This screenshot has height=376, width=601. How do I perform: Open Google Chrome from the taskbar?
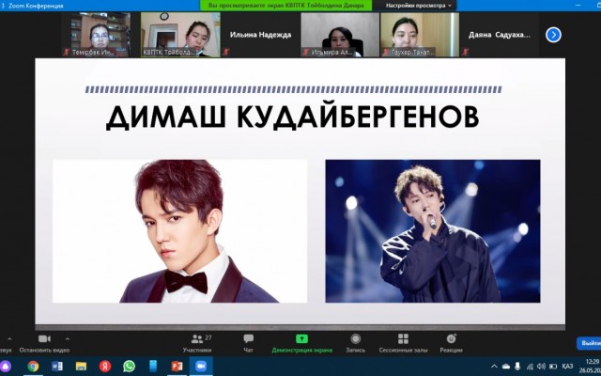[33, 366]
